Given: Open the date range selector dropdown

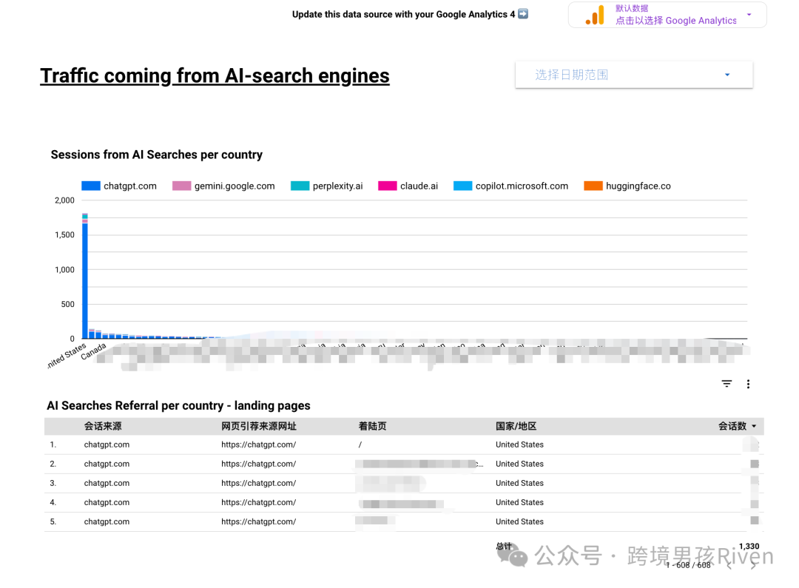Looking at the screenshot, I should [x=634, y=75].
